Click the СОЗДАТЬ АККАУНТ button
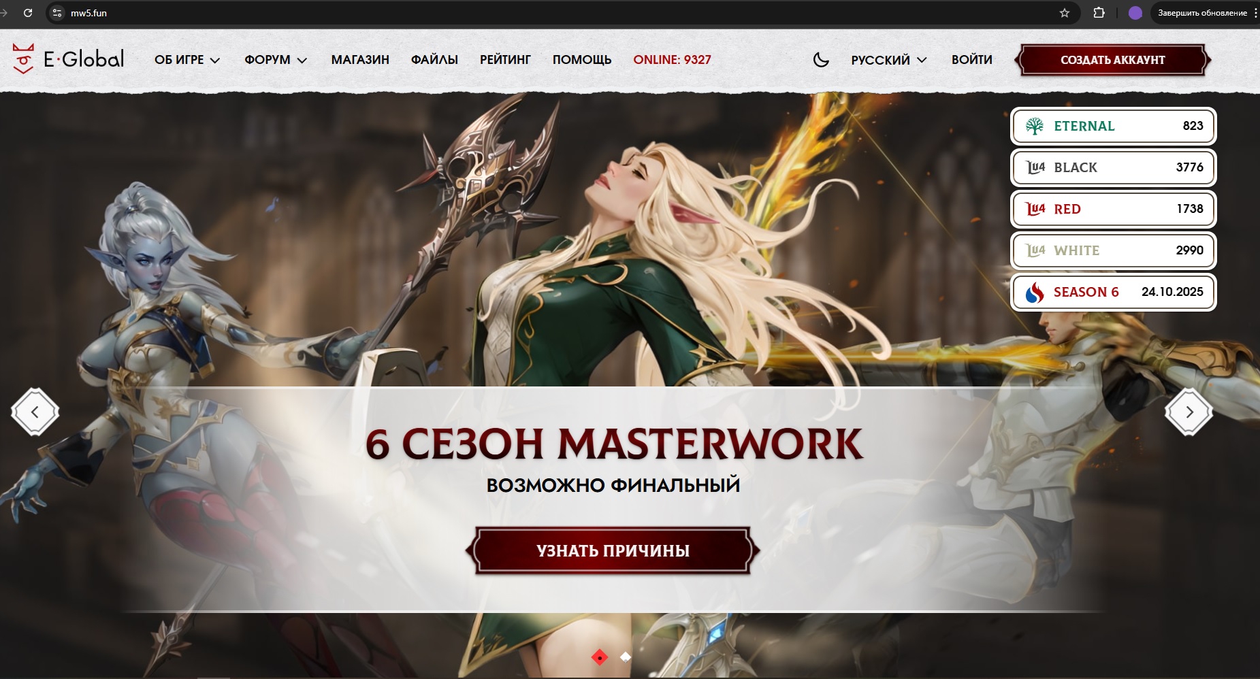 (x=1113, y=60)
